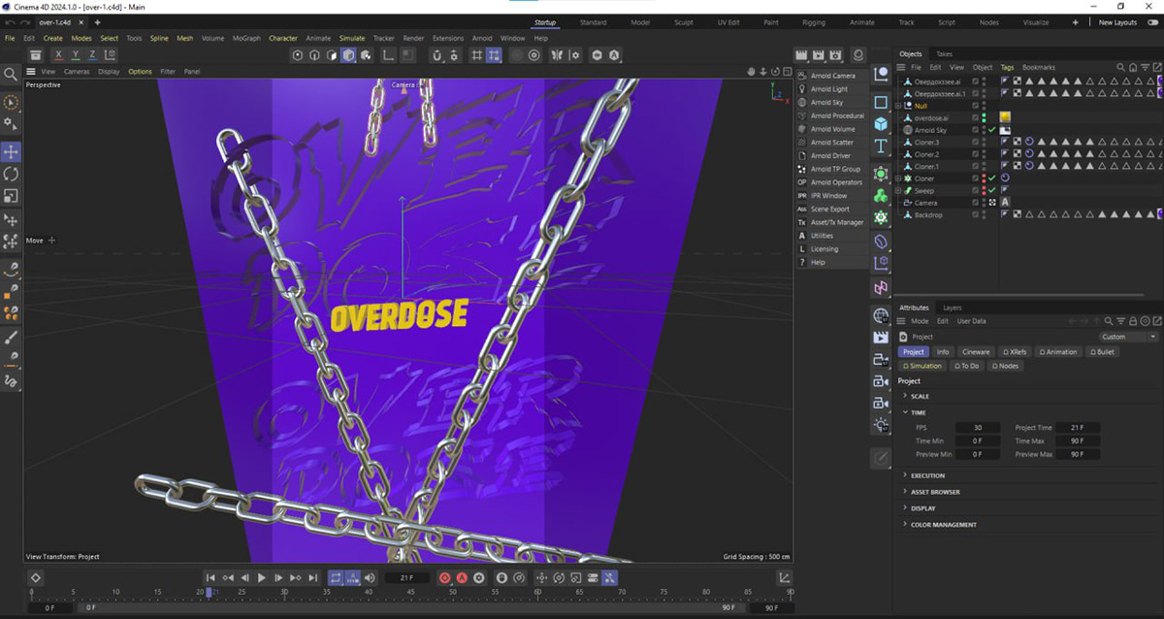
Task: Open the Custom dropdown in Attributes panel
Action: click(1128, 337)
